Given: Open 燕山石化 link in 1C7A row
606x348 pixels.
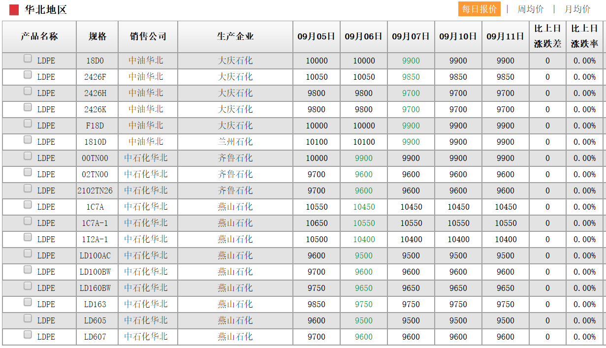Looking at the screenshot, I should pos(235,207).
